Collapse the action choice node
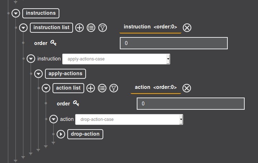258x163 pixels. pyautogui.click(x=54, y=119)
